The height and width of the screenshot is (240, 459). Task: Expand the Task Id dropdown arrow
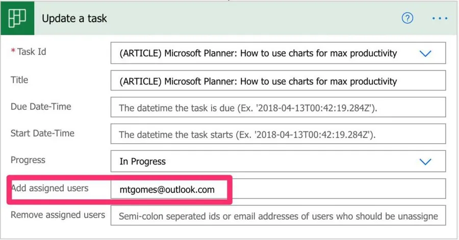[424, 54]
